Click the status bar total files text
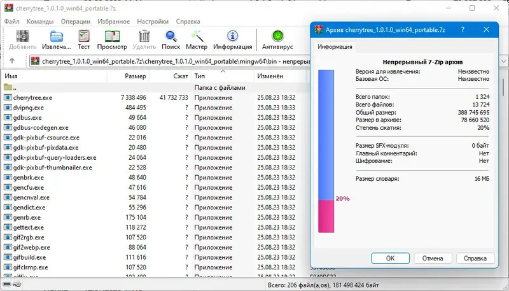This screenshot has width=509, height=291. (323, 285)
